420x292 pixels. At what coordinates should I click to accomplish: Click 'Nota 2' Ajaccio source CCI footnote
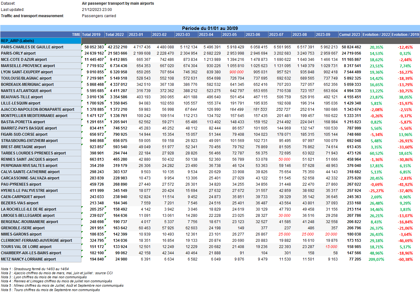coord(57,273)
